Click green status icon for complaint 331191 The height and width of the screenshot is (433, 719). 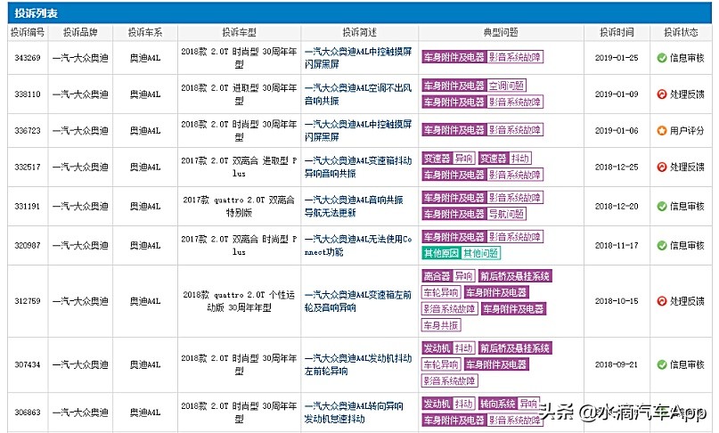[661, 207]
